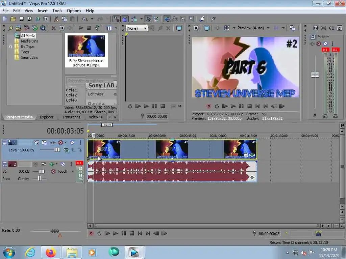Click the What's This help icon
The height and width of the screenshot is (259, 346).
click(x=213, y=19)
